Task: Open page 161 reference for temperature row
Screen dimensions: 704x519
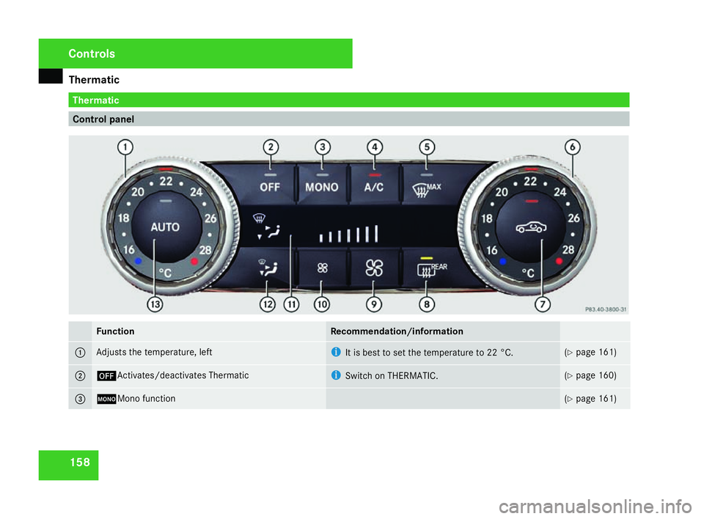Action: click(590, 353)
